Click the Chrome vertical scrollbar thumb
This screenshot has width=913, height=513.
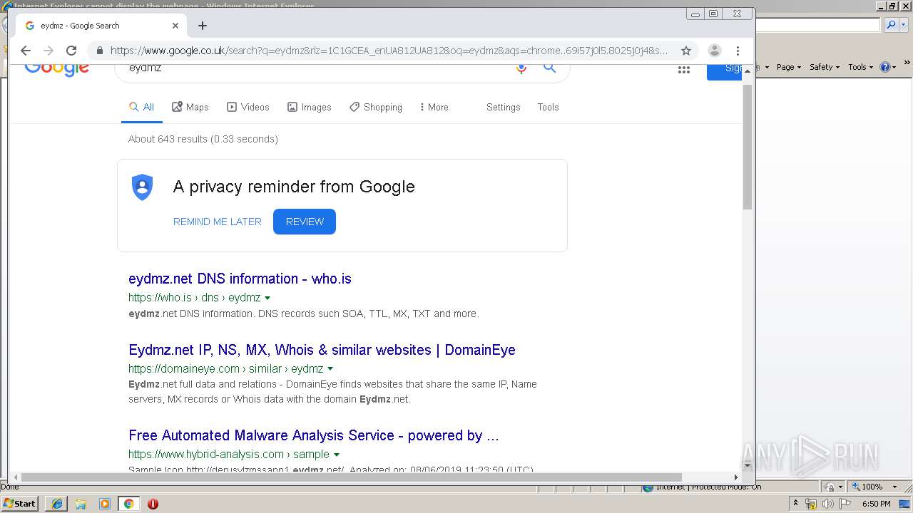(x=748, y=146)
